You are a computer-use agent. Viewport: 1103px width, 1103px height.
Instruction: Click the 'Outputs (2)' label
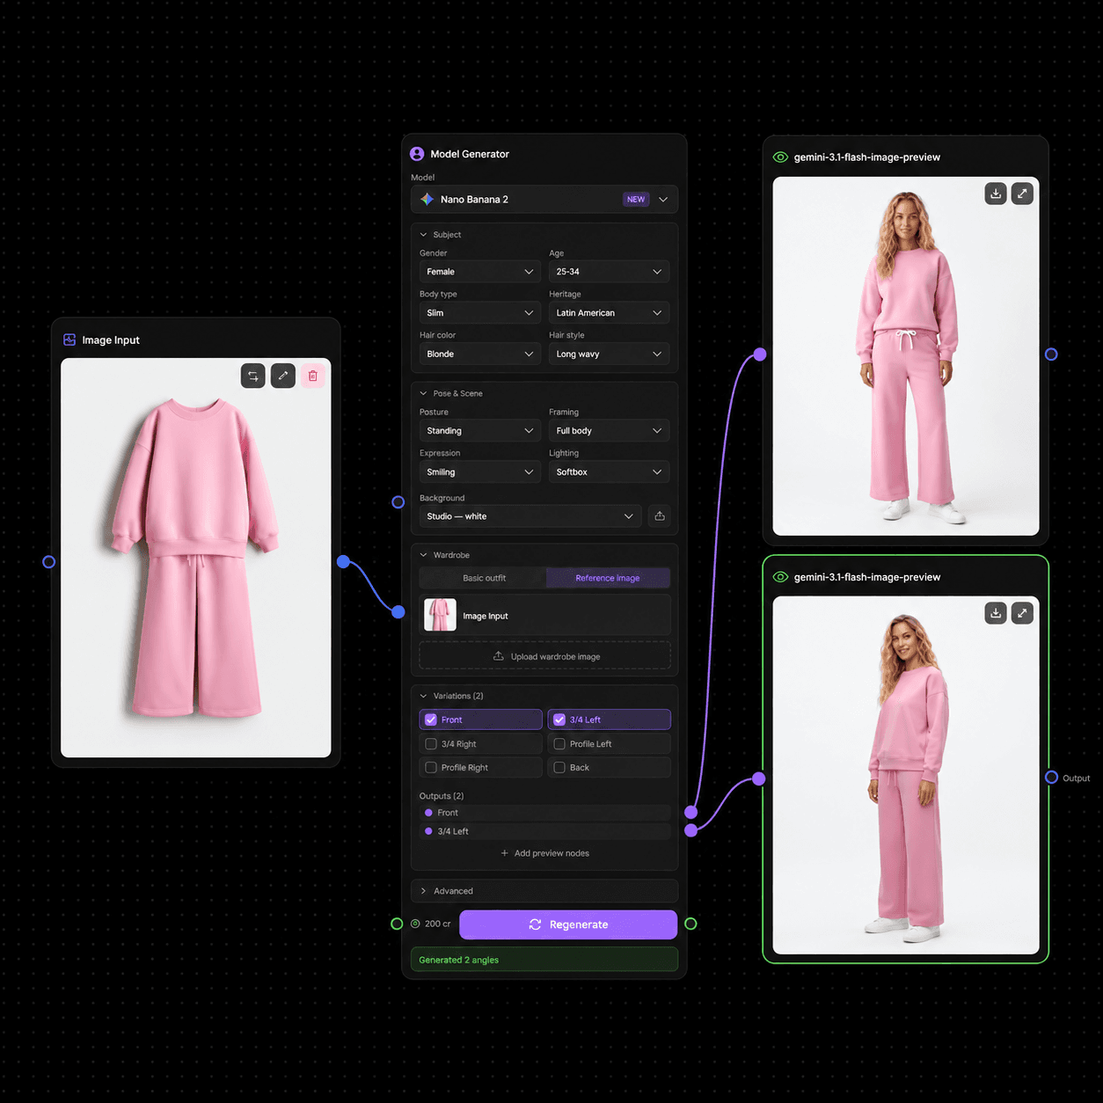pyautogui.click(x=442, y=796)
